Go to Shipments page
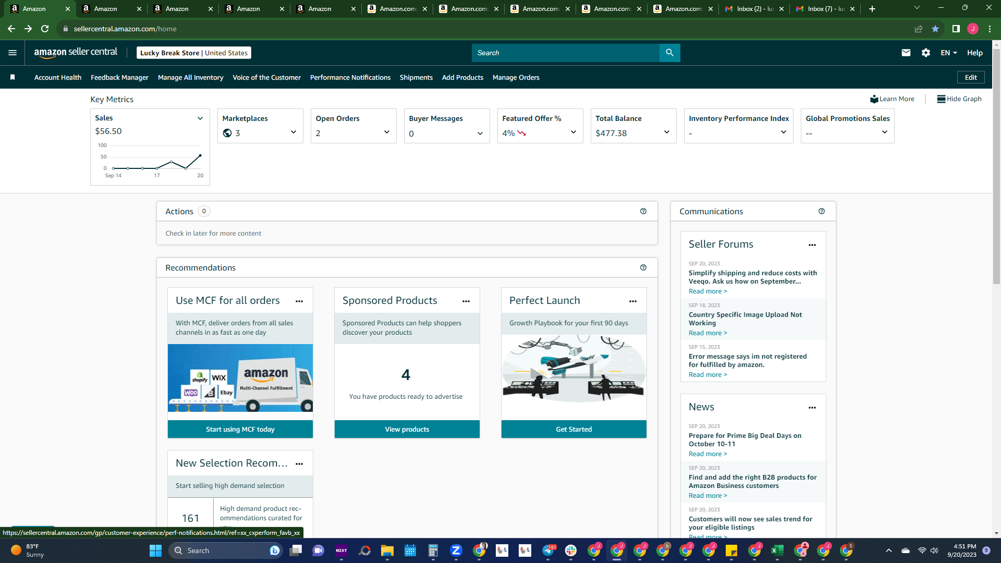1001x563 pixels. point(416,77)
